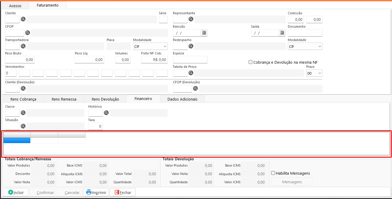Open the Emissão calendar picker icon
392x199 pixels.
point(204,33)
